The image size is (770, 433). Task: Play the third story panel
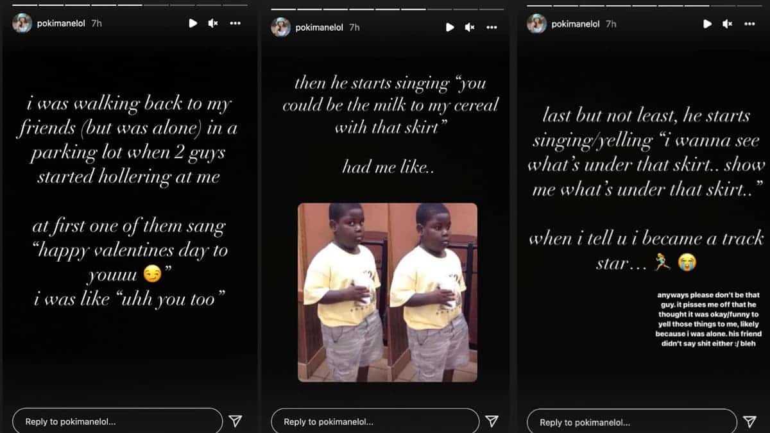(707, 24)
